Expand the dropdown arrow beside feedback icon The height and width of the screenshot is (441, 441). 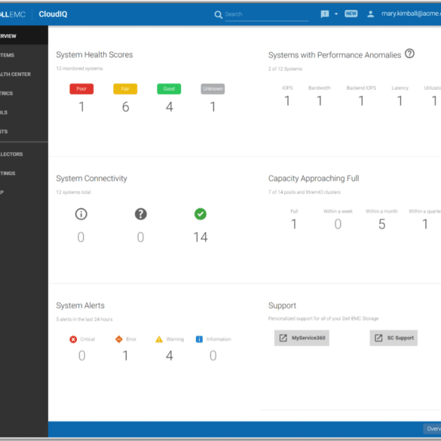click(336, 14)
